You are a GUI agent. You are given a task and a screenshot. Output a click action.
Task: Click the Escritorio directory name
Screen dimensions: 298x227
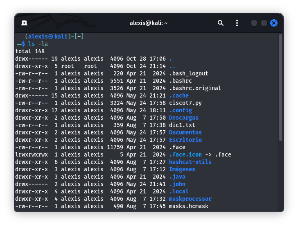tap(185, 140)
